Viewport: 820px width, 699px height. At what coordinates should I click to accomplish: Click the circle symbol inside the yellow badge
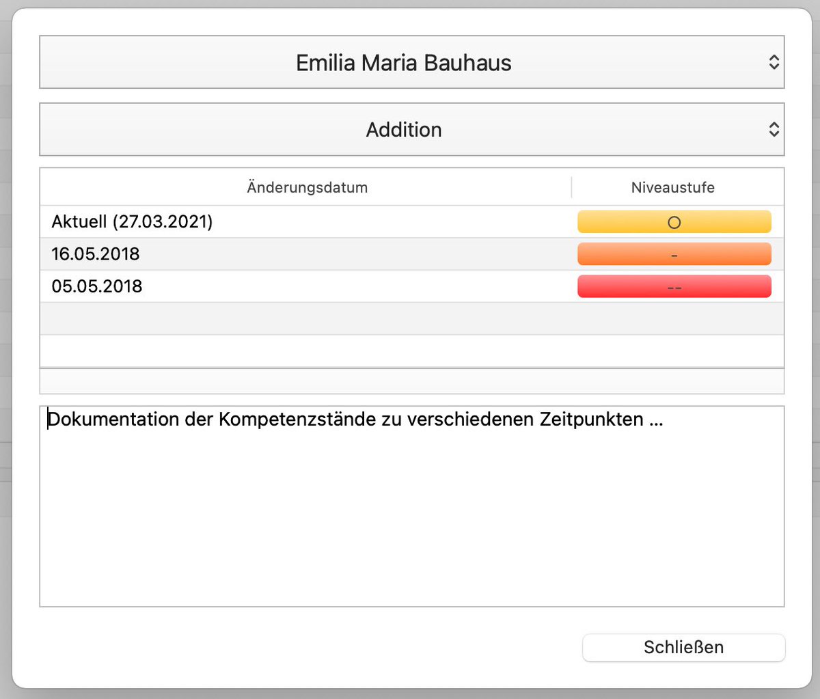tap(674, 221)
